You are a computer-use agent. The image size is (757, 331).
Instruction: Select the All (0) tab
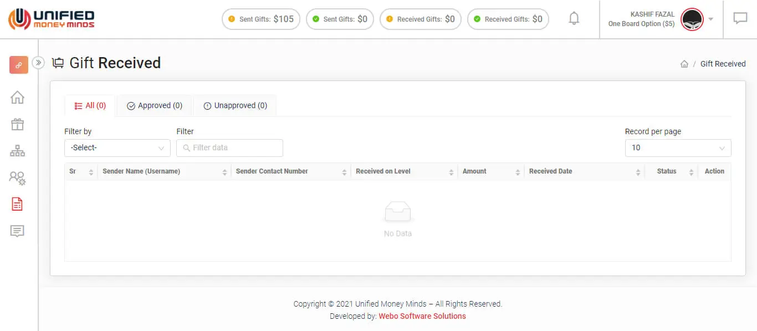[90, 106]
